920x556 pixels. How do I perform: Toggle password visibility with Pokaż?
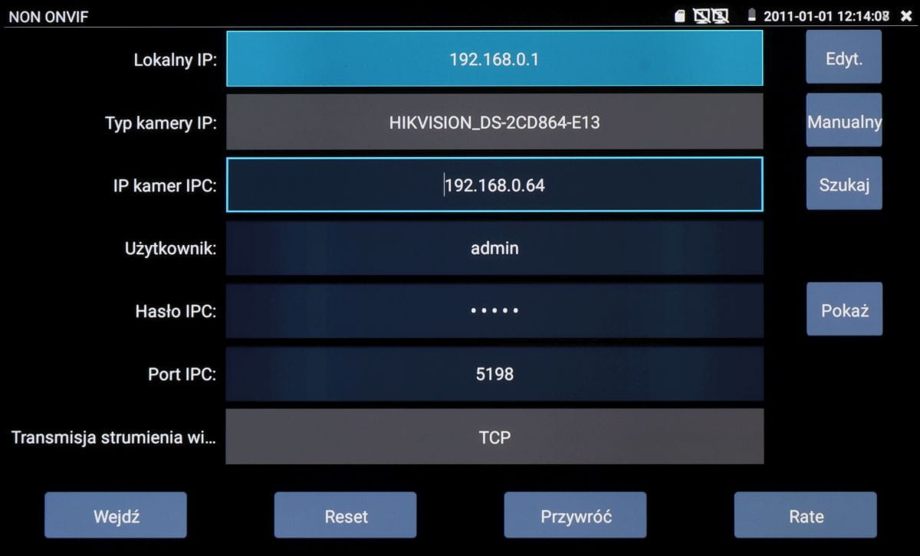coord(844,309)
